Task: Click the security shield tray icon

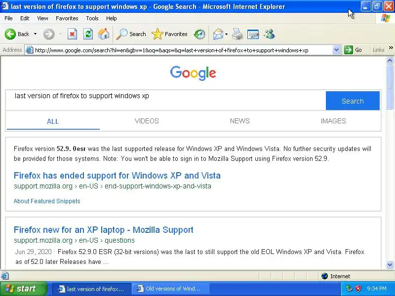Action: [x=358, y=289]
